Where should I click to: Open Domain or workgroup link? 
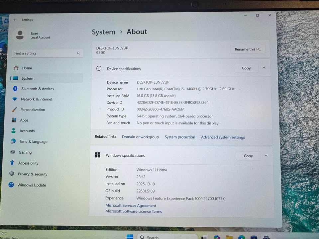click(x=140, y=137)
